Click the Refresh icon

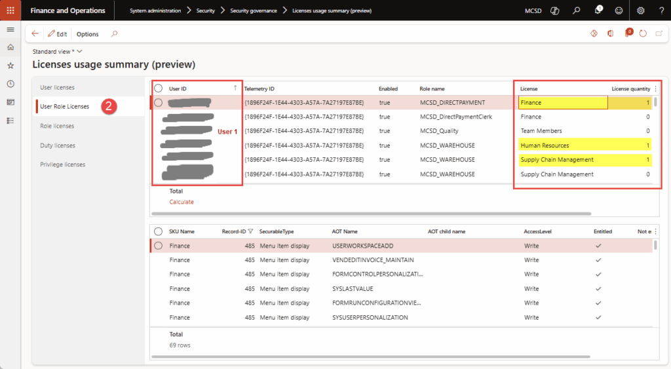(643, 33)
